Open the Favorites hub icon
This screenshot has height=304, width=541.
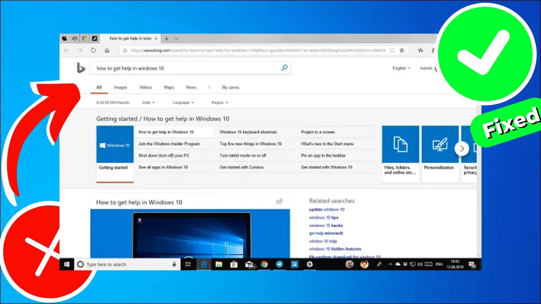[421, 50]
